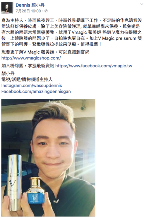The height and width of the screenshot is (218, 144).
Task: Open the facebook.com/vmagic.tw fan page link
Action: tap(94, 66)
